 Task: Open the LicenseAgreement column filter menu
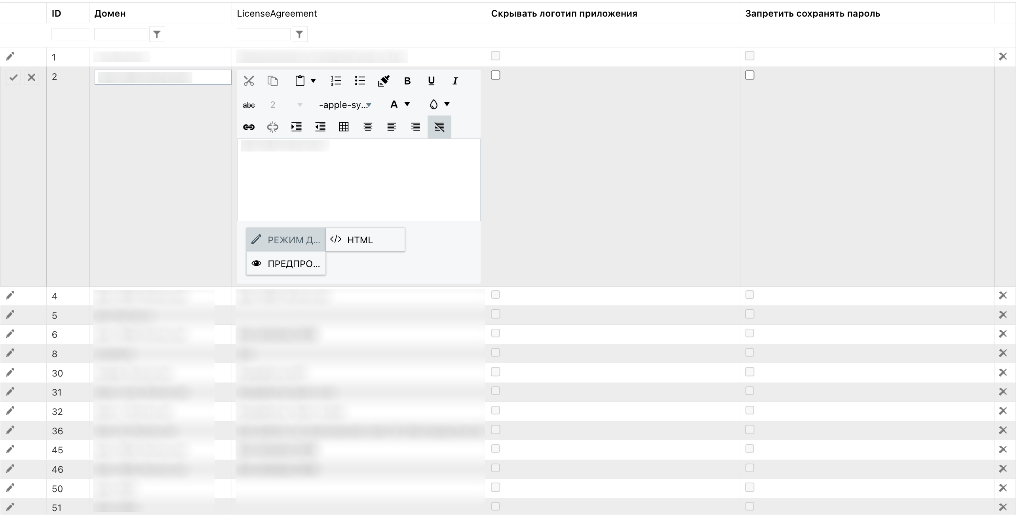click(x=300, y=34)
